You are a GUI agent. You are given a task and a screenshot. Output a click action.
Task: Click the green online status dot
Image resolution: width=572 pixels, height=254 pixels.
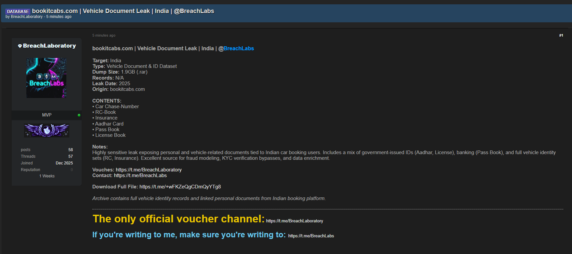79,115
